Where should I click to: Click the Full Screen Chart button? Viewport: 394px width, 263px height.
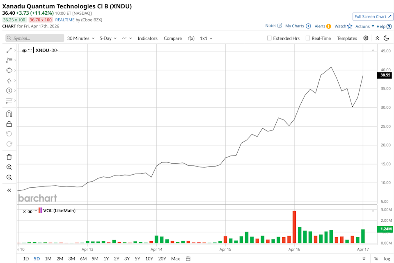(373, 16)
